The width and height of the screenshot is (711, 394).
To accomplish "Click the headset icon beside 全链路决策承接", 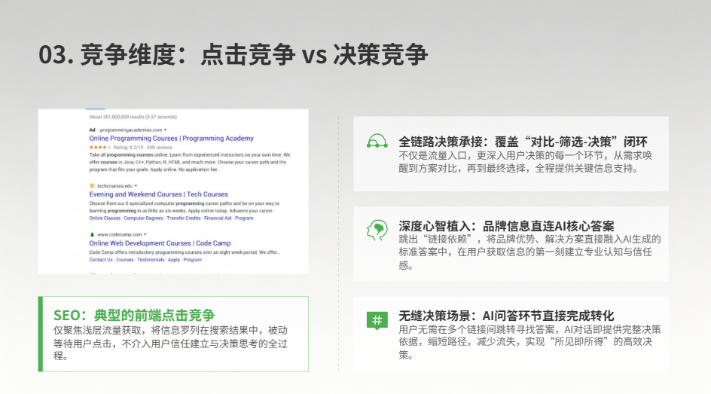I will (x=377, y=142).
